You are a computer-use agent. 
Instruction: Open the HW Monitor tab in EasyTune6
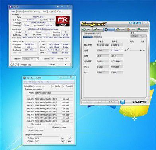click(142, 30)
